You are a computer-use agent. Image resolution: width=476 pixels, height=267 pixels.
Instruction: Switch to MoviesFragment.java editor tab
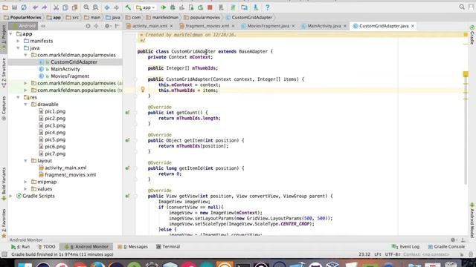point(268,26)
